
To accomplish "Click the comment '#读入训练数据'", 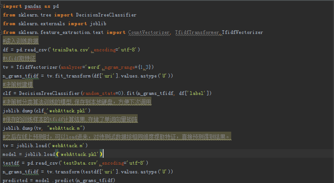I will pyautogui.click(x=21, y=41).
